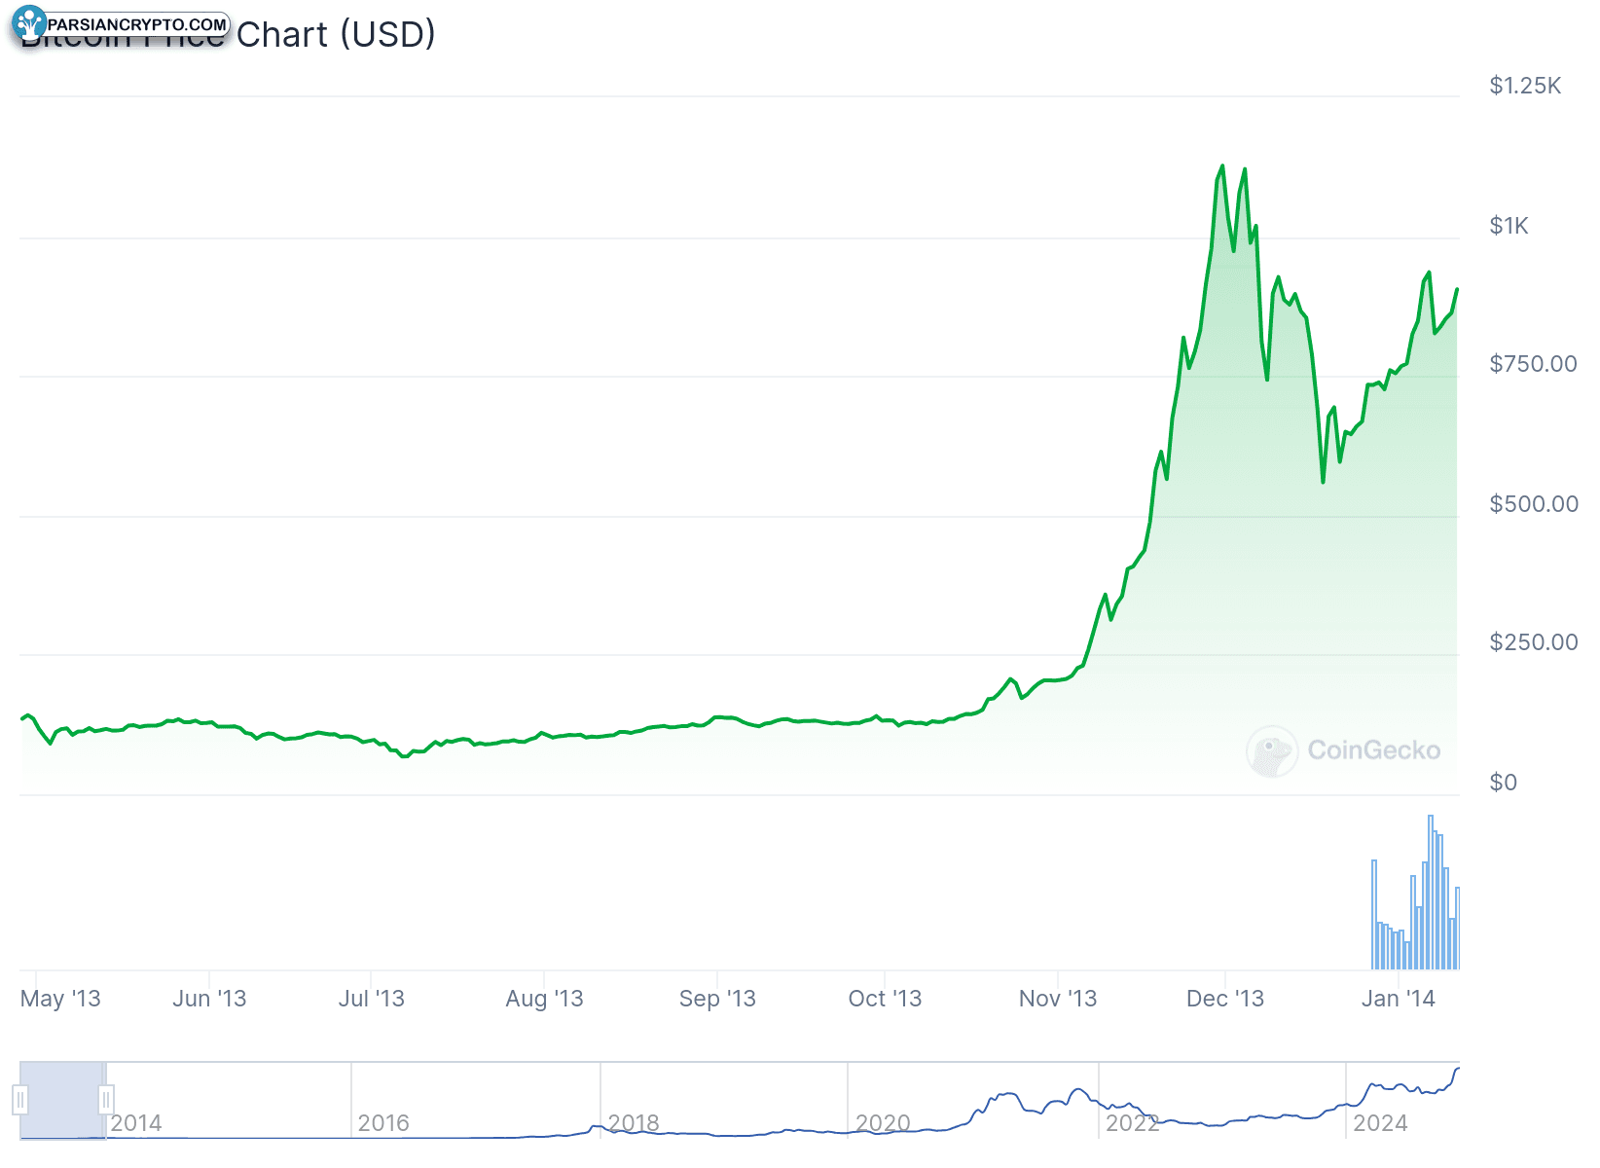The image size is (1600, 1168).
Task: Jump to 2016 in the navigator timeline
Action: (x=383, y=1123)
